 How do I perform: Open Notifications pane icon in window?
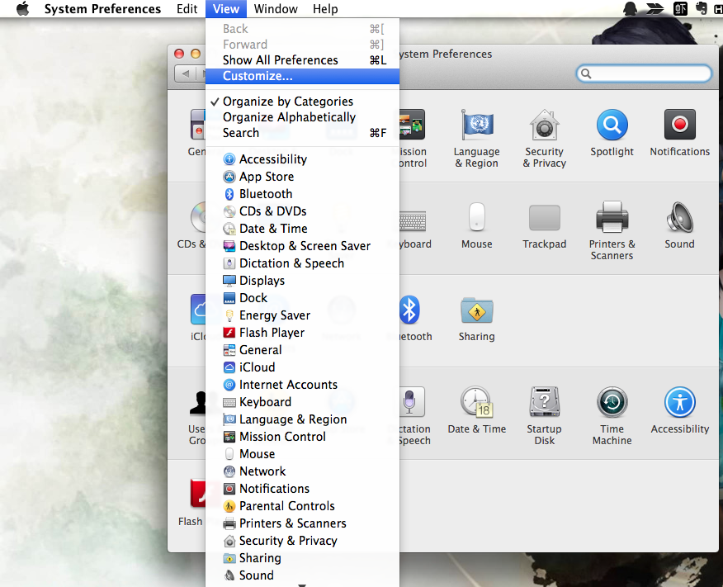pos(679,125)
